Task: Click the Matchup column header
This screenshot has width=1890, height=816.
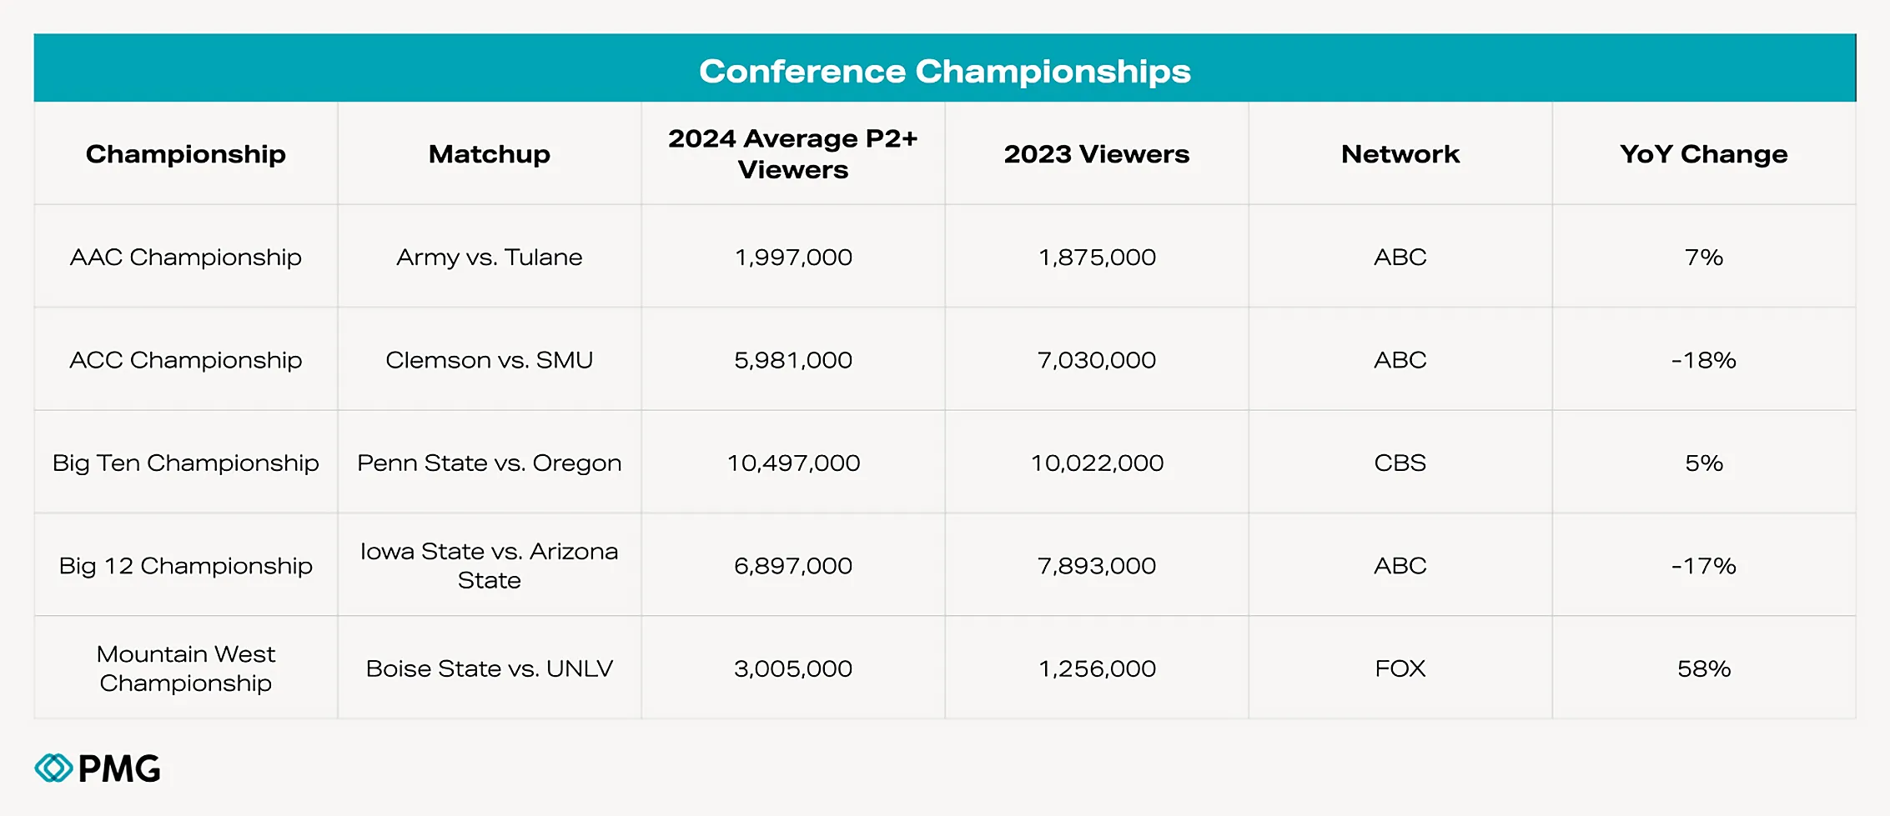Action: click(x=490, y=153)
